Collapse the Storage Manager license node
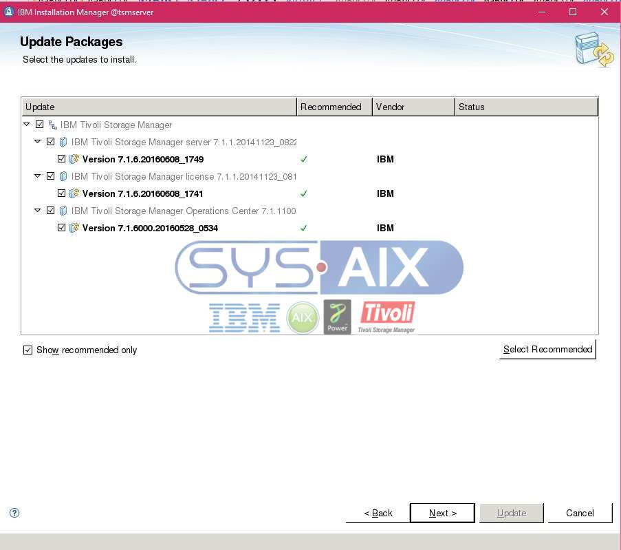 (x=37, y=176)
